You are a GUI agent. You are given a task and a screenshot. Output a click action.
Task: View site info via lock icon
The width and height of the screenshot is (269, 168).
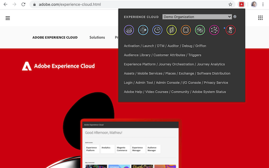click(34, 5)
